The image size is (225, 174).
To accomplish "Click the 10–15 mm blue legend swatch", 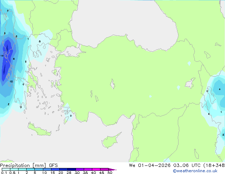I will pos(47,169).
